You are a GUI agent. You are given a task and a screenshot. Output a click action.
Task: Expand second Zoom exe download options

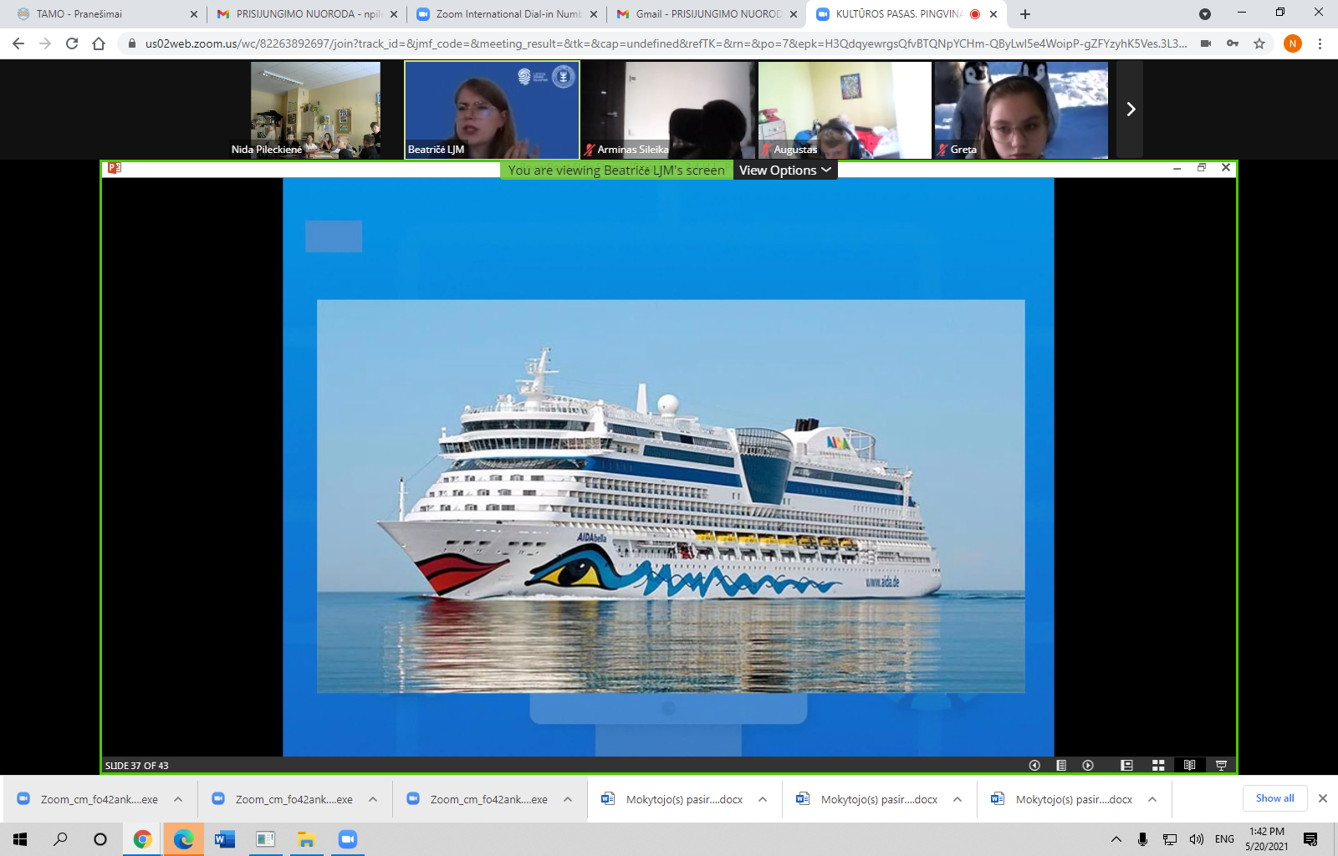tap(373, 799)
